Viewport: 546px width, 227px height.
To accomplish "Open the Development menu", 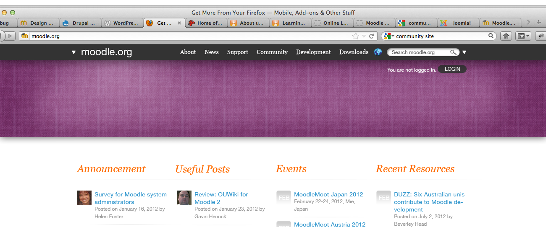I will pos(313,52).
